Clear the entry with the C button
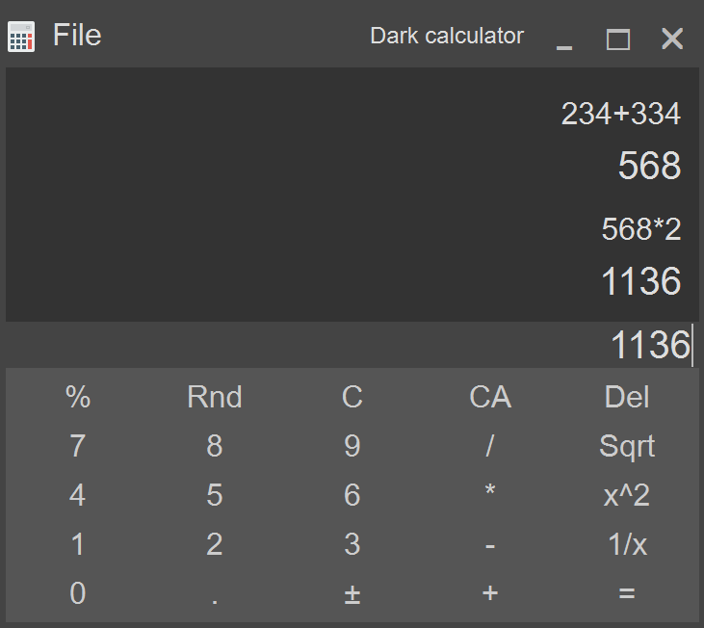Image resolution: width=704 pixels, height=628 pixels. (352, 397)
